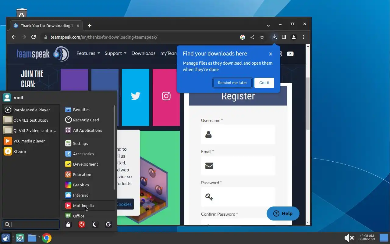Toggle Chrome side panel
390x244 pixels.
284,37
